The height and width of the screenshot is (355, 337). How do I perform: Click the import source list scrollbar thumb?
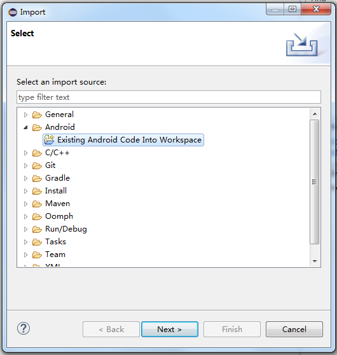coord(314,182)
